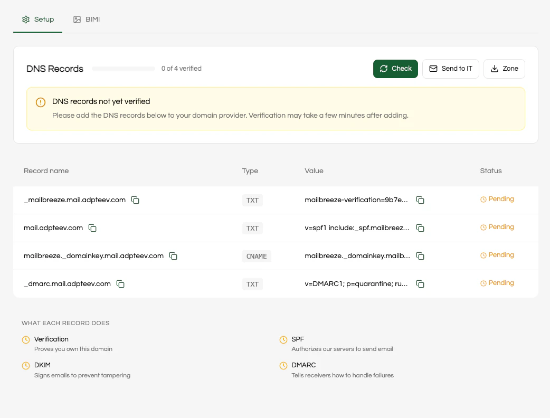The width and height of the screenshot is (550, 418).
Task: Click the DNS Records heading
Action: coord(55,69)
